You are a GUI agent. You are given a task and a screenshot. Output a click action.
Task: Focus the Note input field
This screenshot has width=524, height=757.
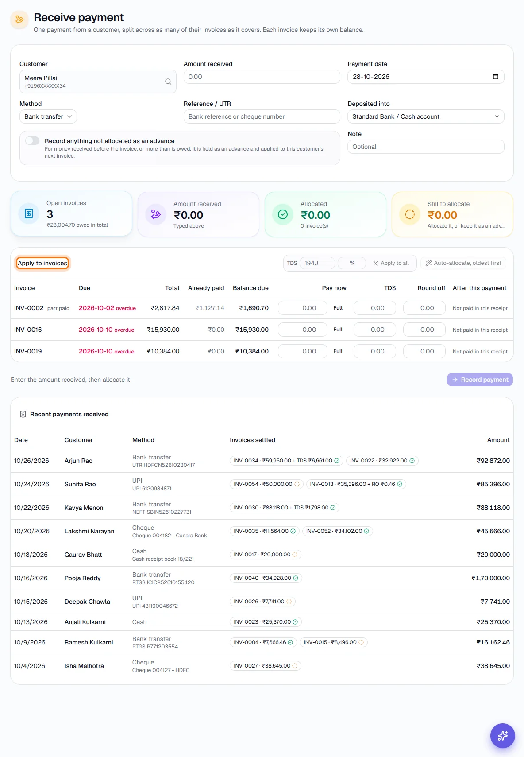(426, 147)
